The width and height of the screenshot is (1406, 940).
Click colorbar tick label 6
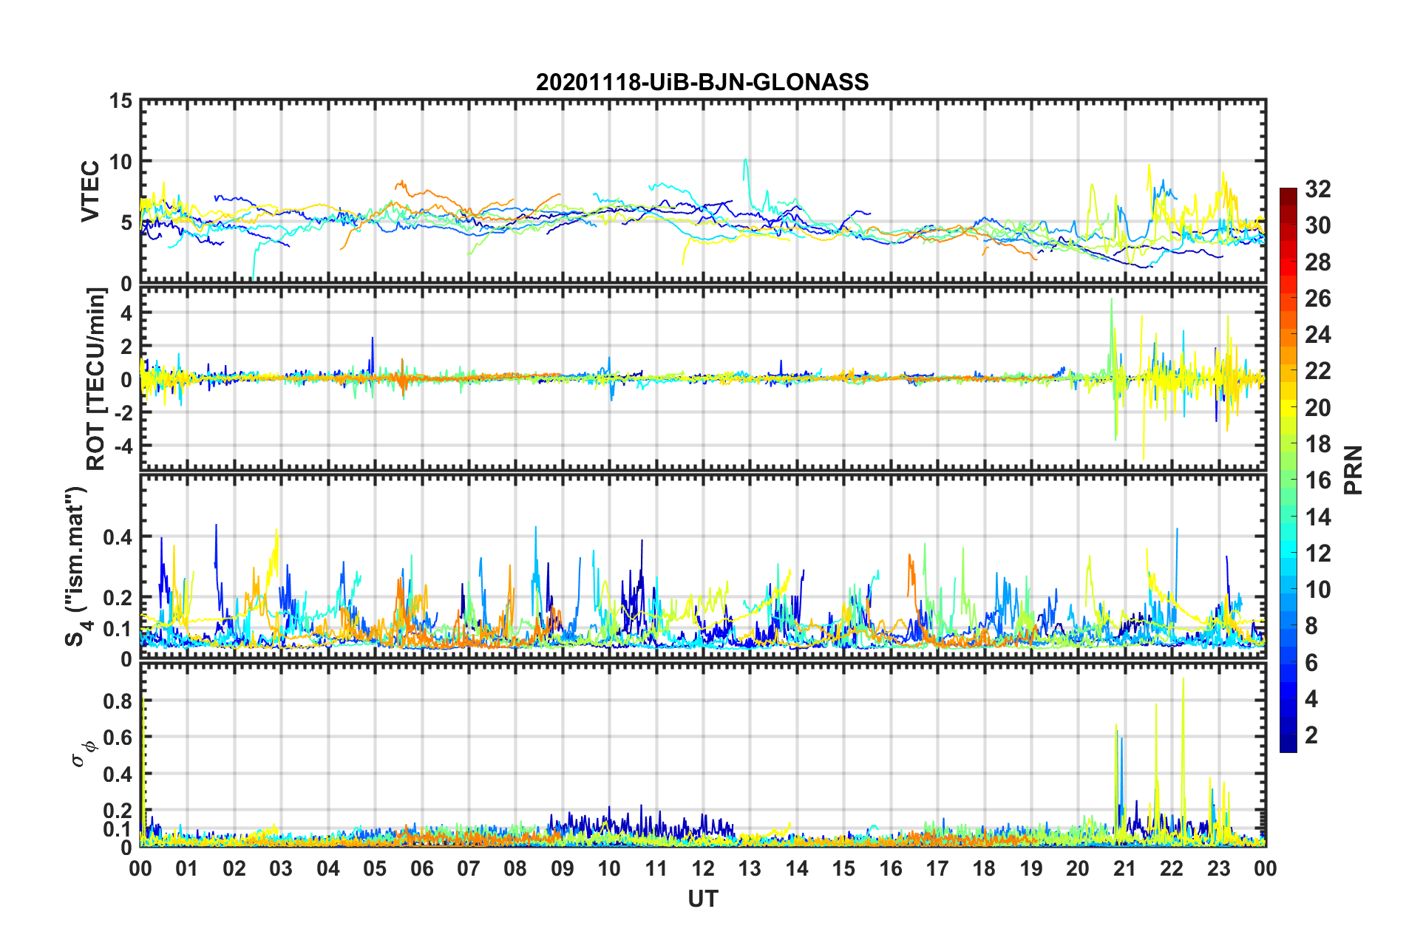pyautogui.click(x=1312, y=663)
